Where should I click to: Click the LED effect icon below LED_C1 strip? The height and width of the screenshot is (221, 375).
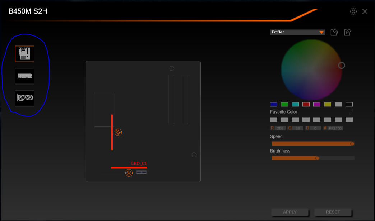coord(129,173)
